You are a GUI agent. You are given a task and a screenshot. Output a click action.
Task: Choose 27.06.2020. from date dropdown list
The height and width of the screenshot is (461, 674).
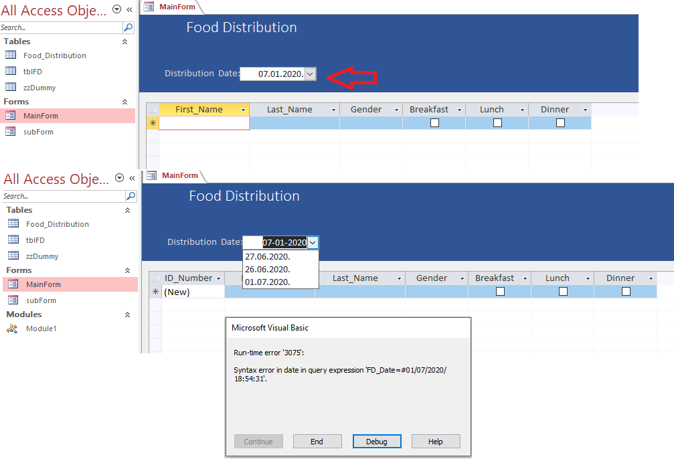coord(280,256)
